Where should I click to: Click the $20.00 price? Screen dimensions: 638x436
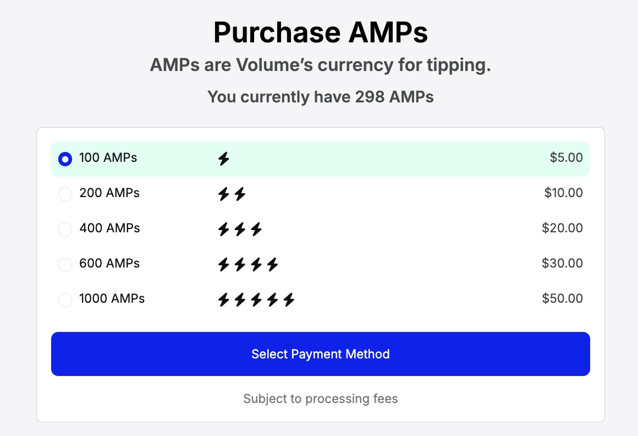click(562, 228)
